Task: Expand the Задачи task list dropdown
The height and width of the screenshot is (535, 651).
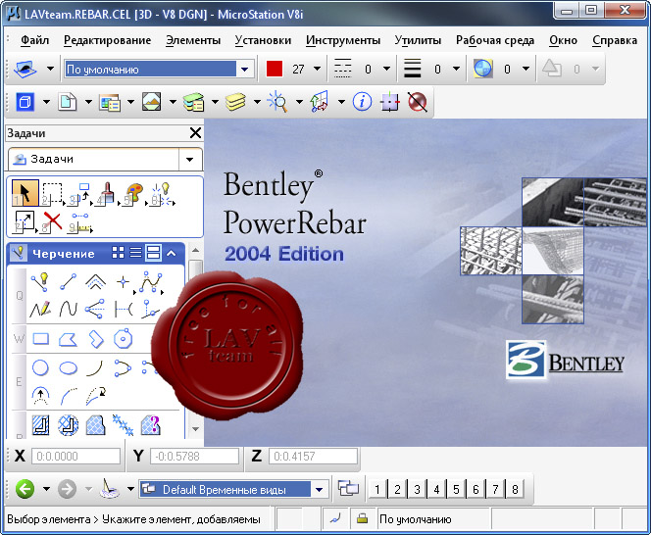Action: (x=190, y=160)
